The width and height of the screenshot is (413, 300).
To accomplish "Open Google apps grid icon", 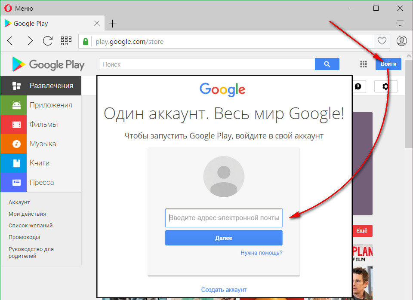I will (364, 64).
